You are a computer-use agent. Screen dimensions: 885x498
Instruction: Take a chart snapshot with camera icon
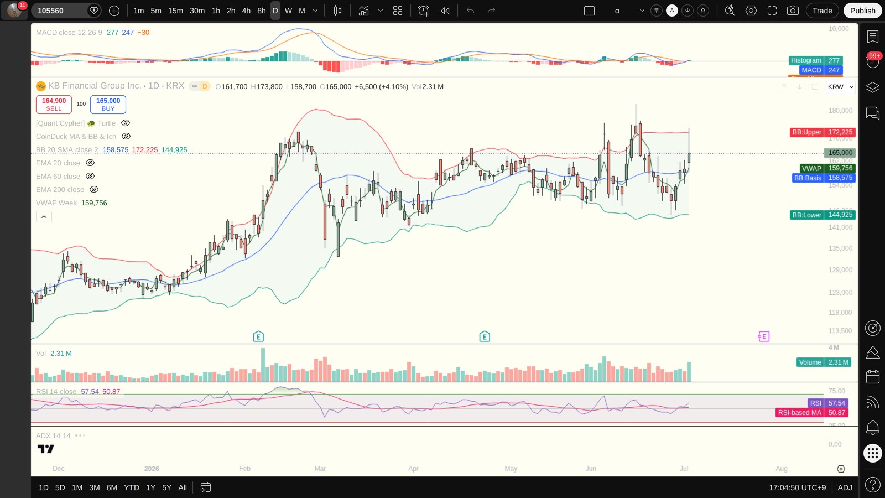tap(793, 11)
